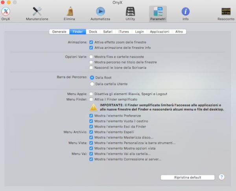
Task: Open the Altro tab
Action: tap(179, 32)
